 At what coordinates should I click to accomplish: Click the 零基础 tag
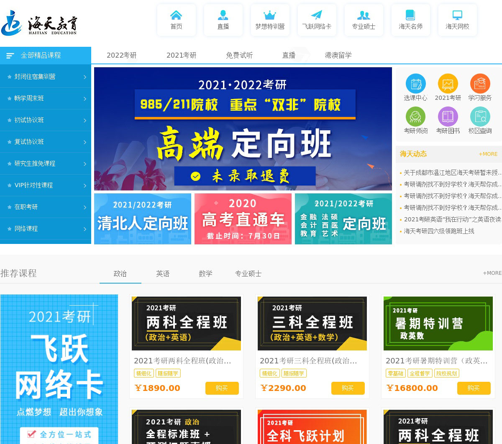pyautogui.click(x=396, y=373)
